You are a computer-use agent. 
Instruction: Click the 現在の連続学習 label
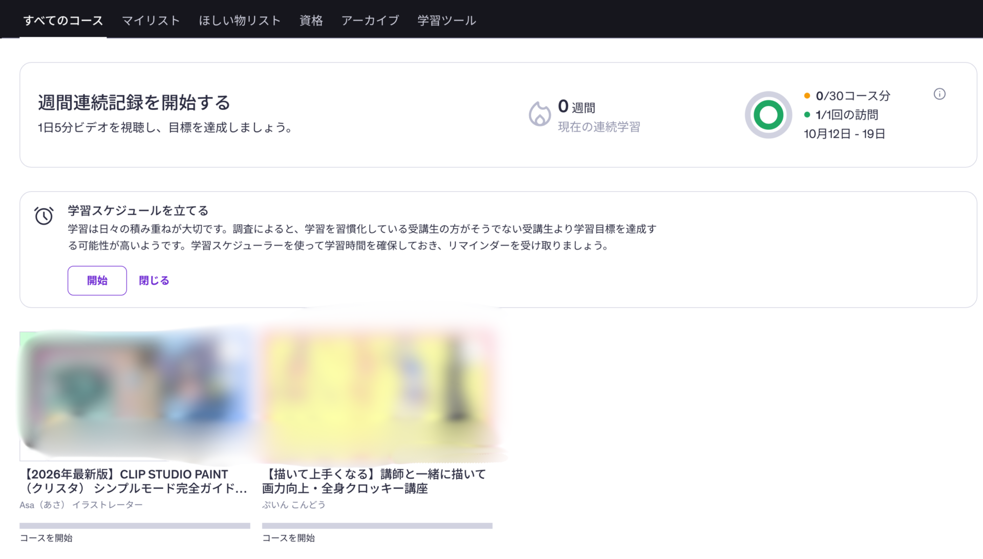pos(599,127)
